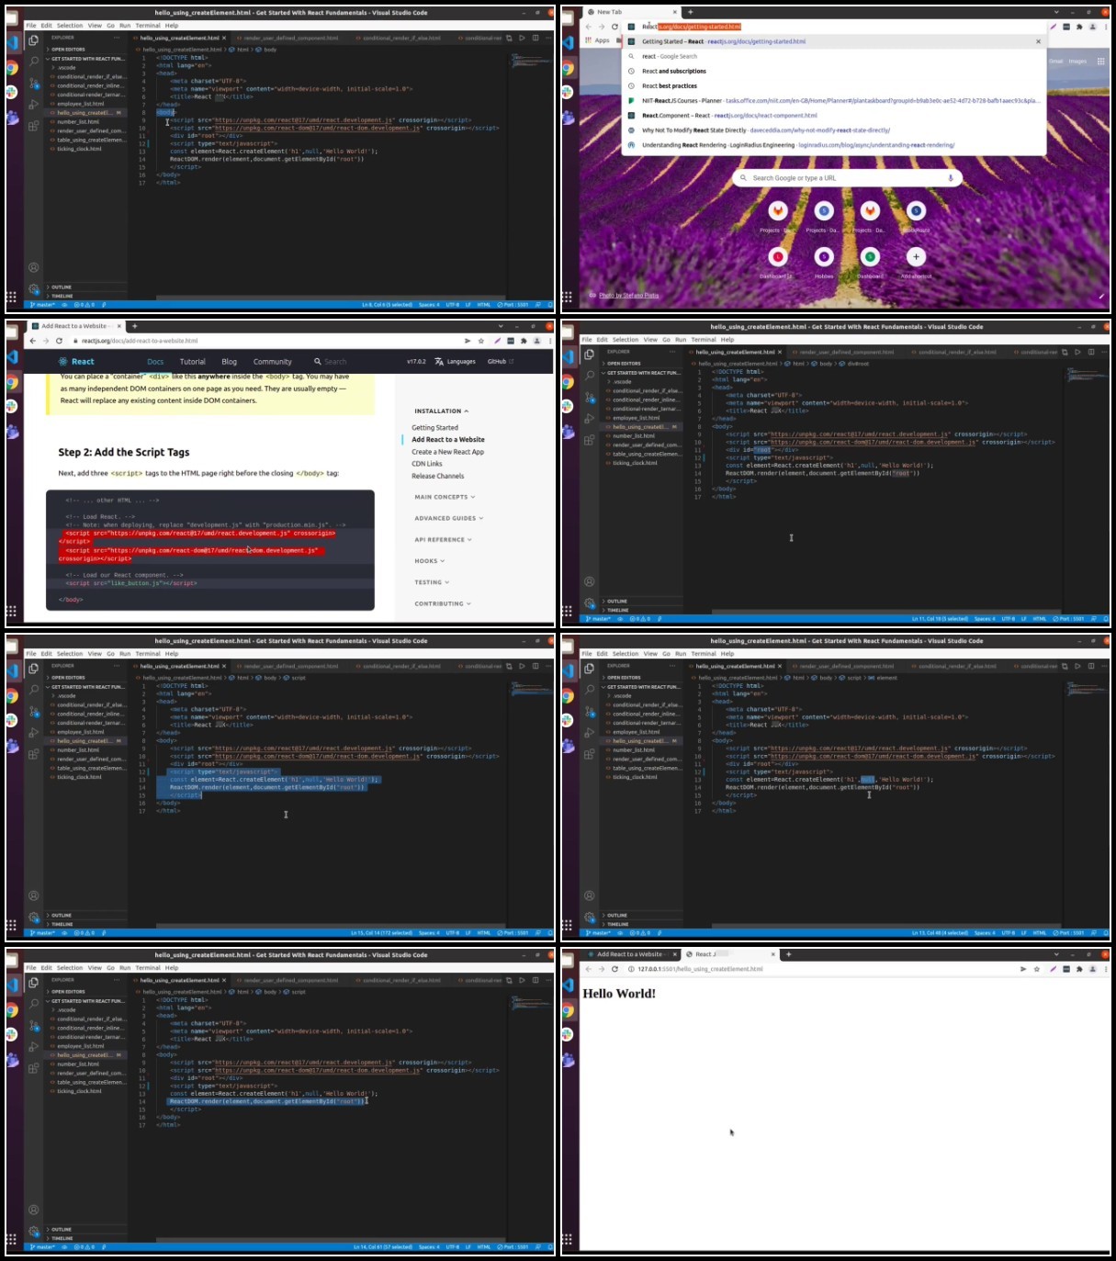Expand the INSTALLATION section in the React docs sidebar
Image resolution: width=1116 pixels, height=1261 pixels.
[441, 411]
